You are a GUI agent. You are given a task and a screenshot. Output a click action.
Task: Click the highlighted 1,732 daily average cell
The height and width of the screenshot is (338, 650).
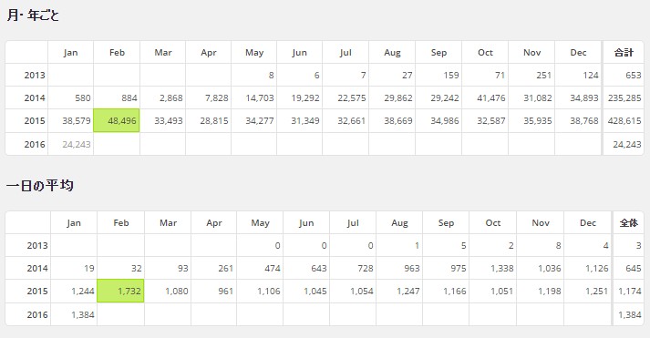tap(120, 291)
